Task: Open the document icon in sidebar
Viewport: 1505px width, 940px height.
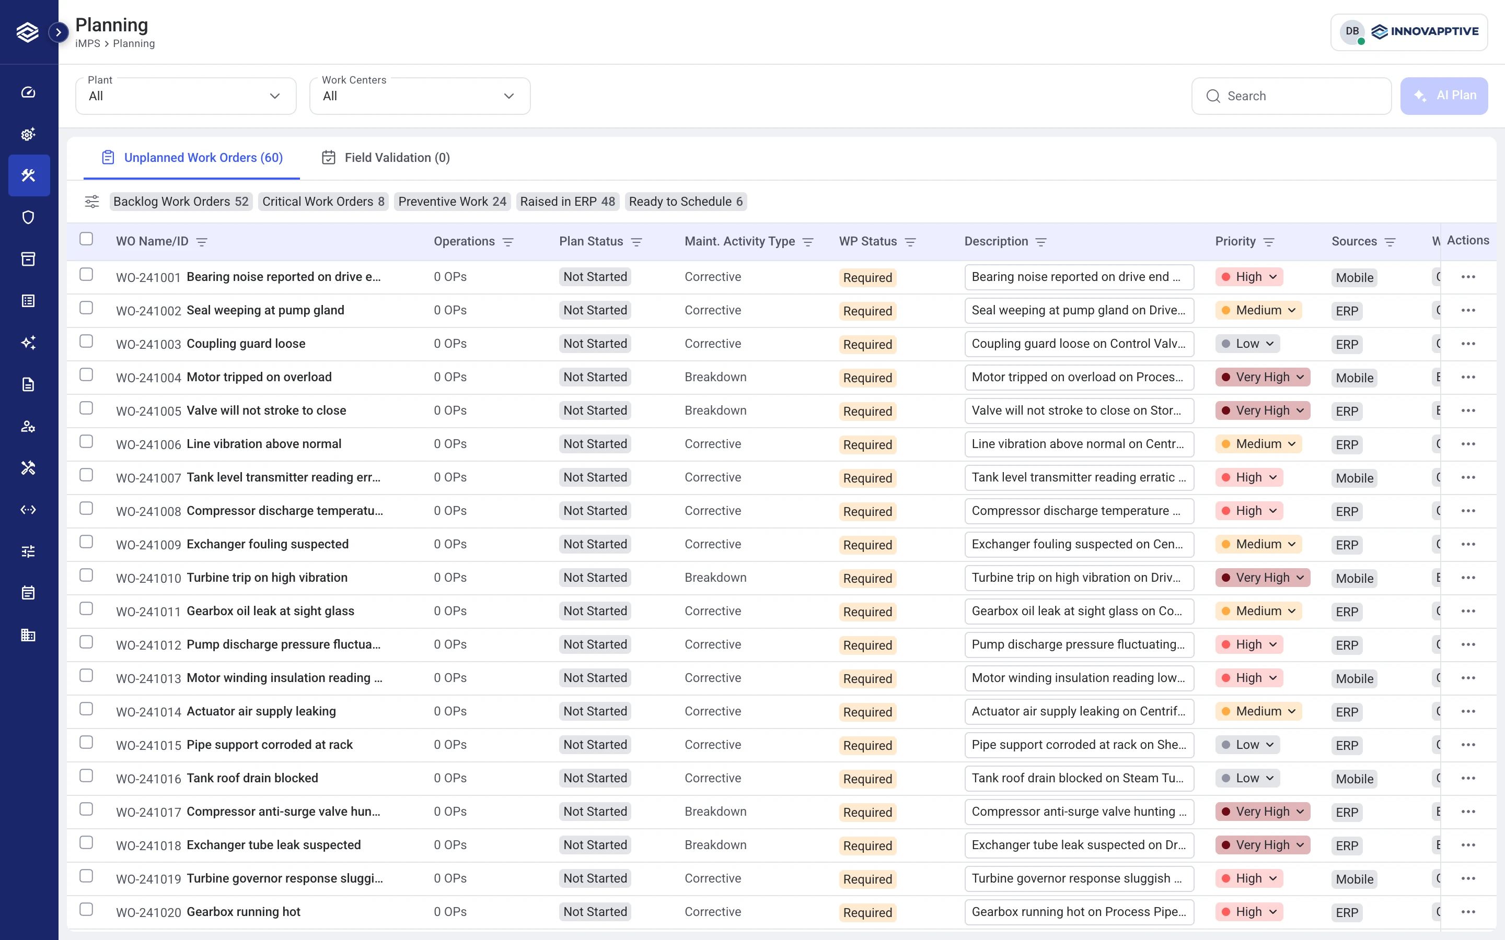Action: coord(28,384)
